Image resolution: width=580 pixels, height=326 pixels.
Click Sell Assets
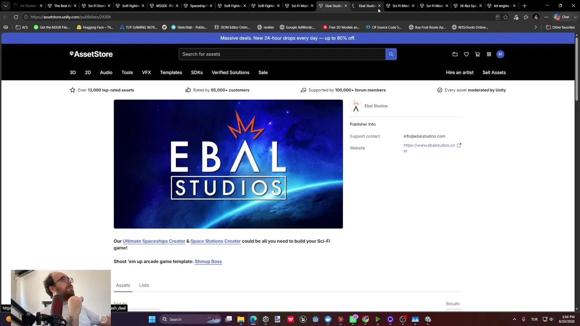coord(494,72)
